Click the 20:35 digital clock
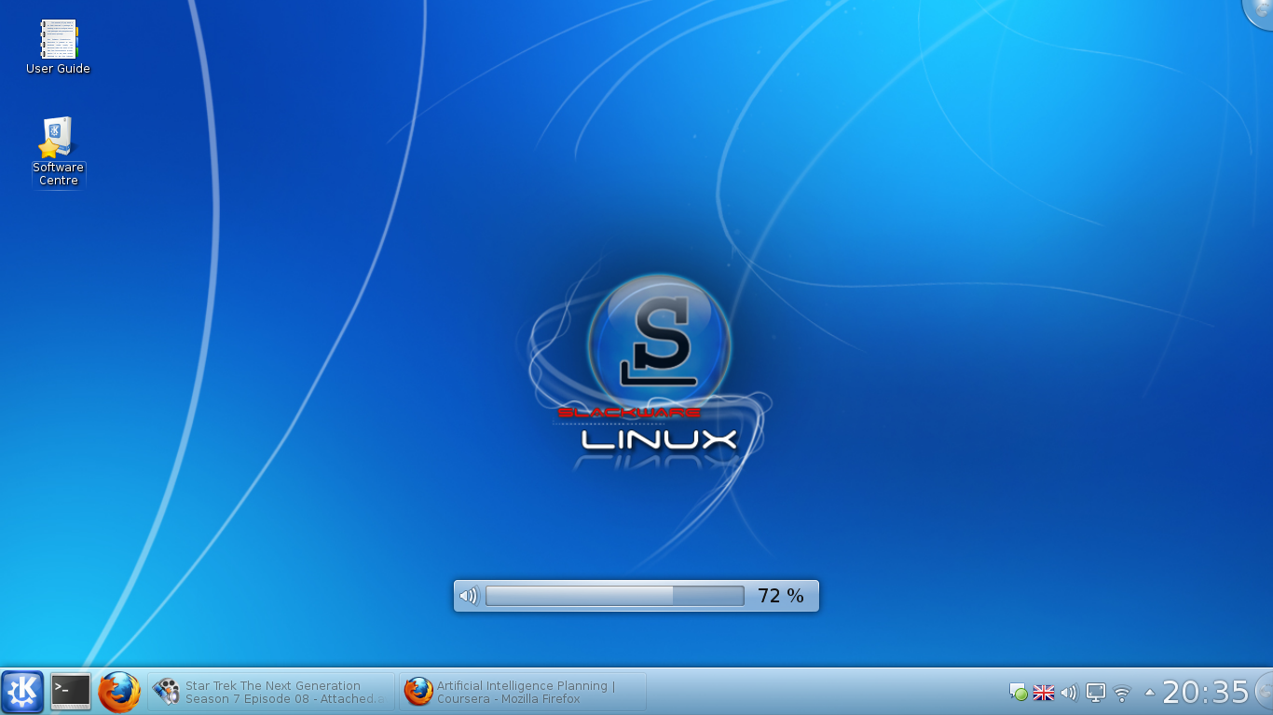This screenshot has height=715, width=1273. [1205, 692]
